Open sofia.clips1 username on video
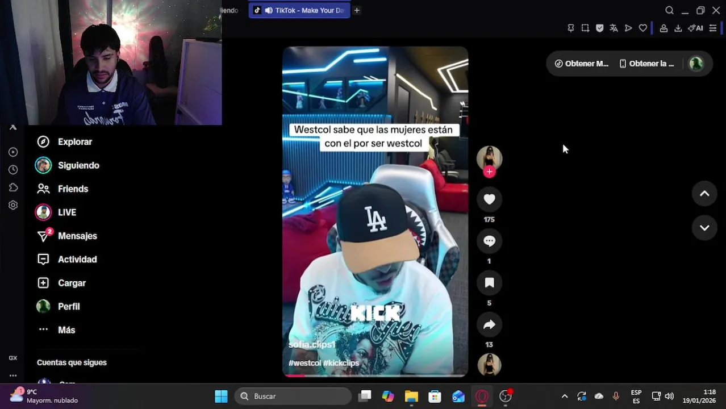This screenshot has height=409, width=726. click(x=312, y=345)
